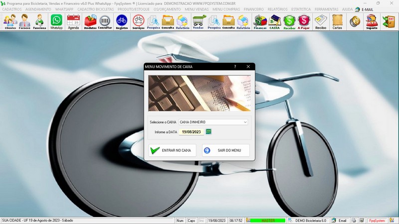399x224 pixels.
Task: Click the Consultar barcode icon
Action: (105, 21)
